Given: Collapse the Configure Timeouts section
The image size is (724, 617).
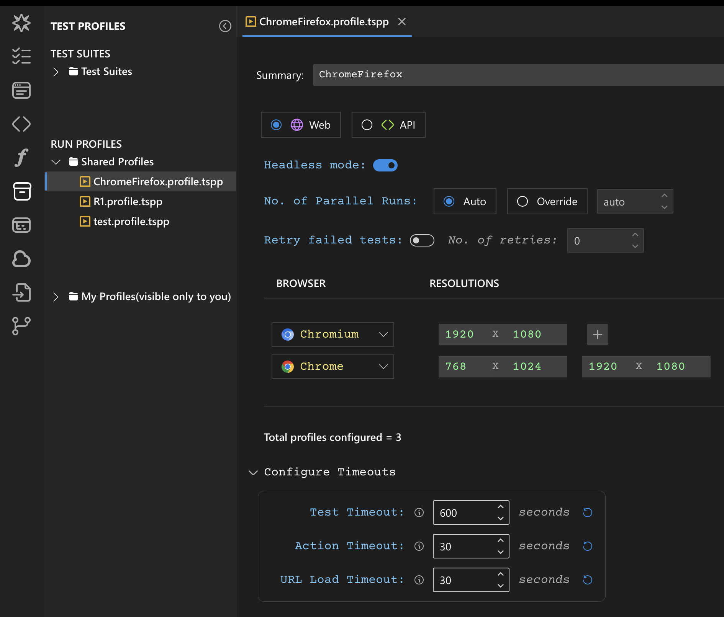Looking at the screenshot, I should [x=253, y=472].
